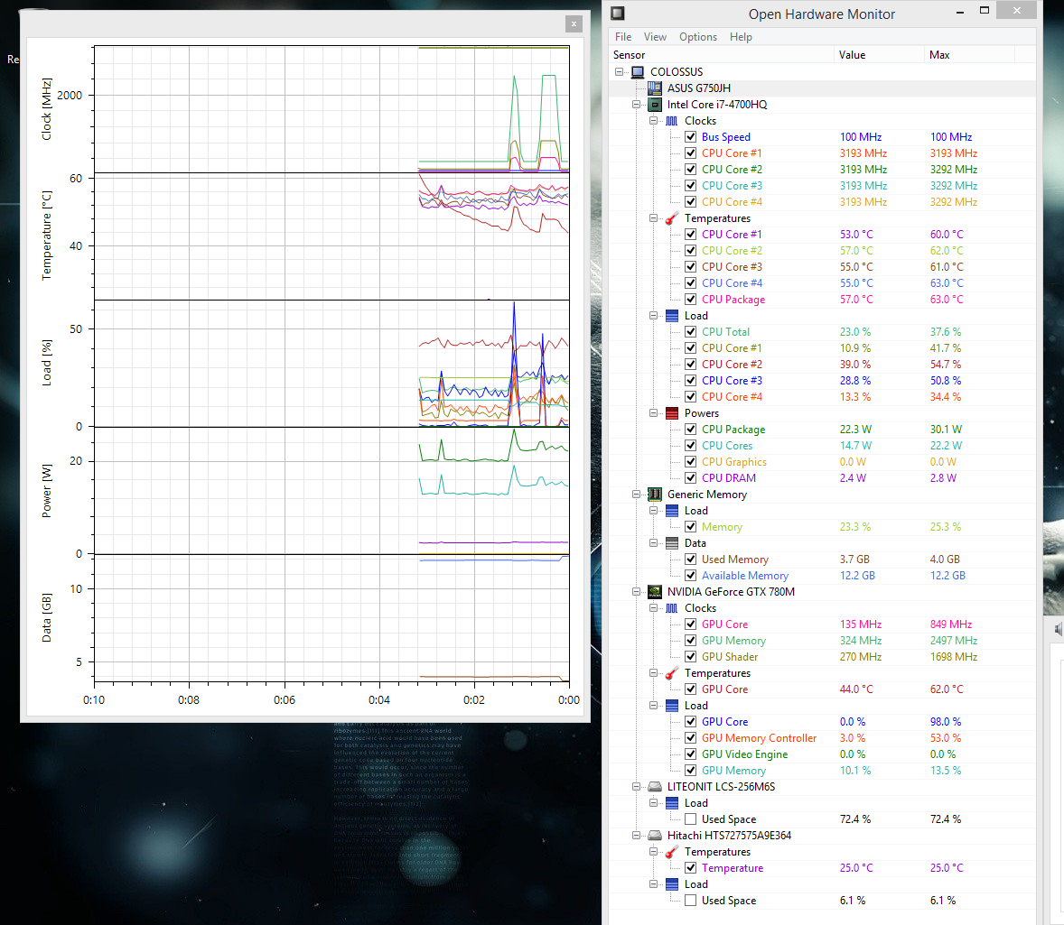Viewport: 1064px width, 925px height.
Task: Toggle the CPU Package temperature checkbox
Action: point(690,299)
